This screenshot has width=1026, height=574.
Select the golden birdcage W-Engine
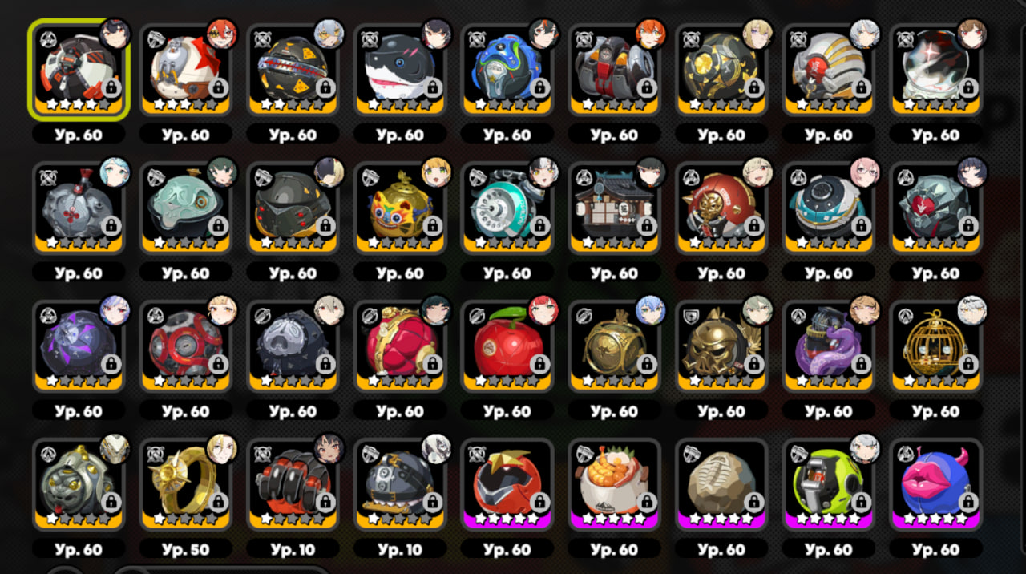tap(935, 346)
